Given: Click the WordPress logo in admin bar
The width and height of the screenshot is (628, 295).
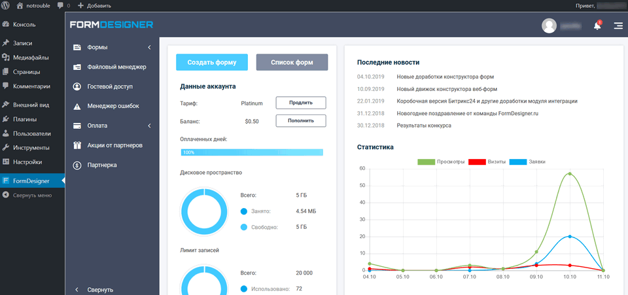Looking at the screenshot, I should [7, 5].
